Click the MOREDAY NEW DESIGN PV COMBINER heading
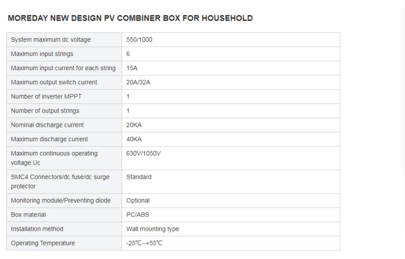The height and width of the screenshot is (259, 405). pyautogui.click(x=130, y=18)
